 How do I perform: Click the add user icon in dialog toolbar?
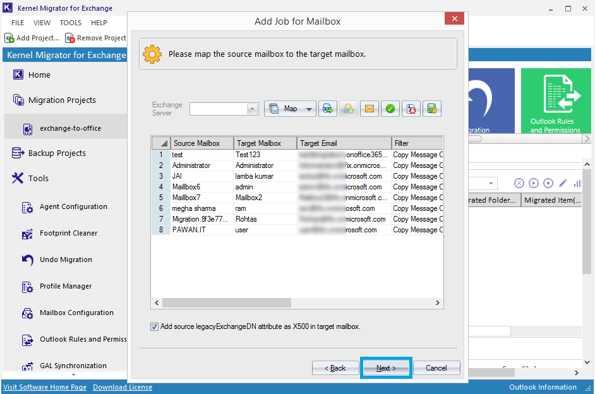tap(349, 109)
